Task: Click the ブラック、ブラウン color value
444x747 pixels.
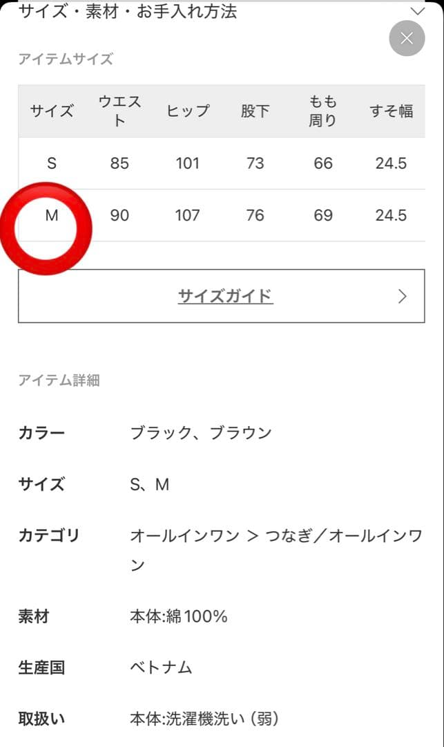Action: pos(201,433)
